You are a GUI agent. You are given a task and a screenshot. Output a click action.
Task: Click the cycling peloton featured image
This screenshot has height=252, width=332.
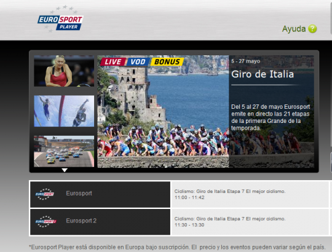(163, 111)
